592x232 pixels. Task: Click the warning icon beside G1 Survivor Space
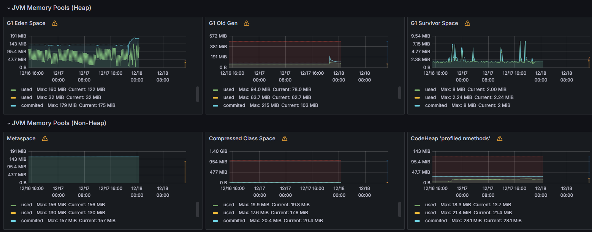pyautogui.click(x=467, y=23)
